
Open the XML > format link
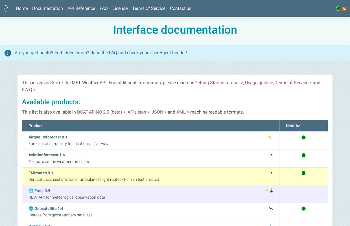point(183,112)
